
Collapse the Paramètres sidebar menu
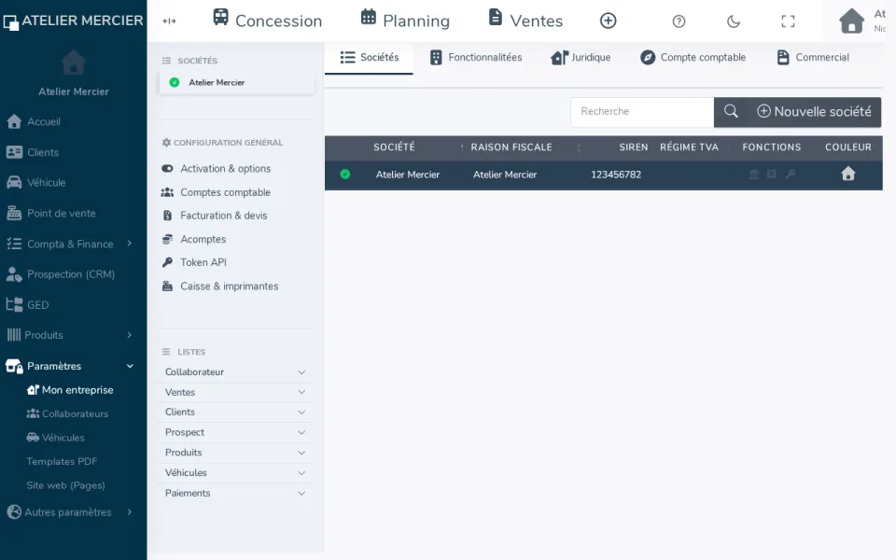tap(70, 366)
